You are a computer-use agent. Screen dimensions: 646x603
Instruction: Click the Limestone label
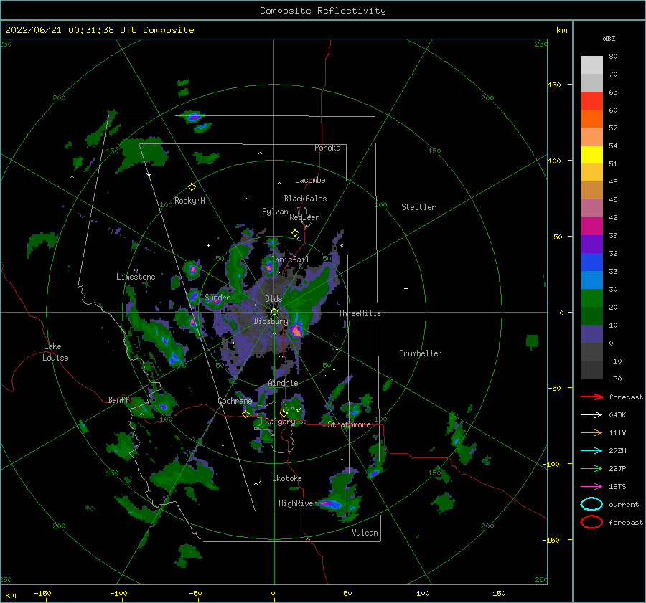136,277
